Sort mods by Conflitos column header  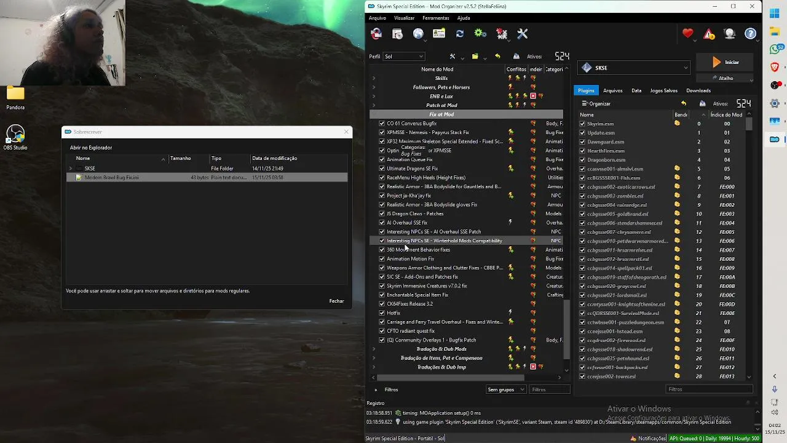pos(516,69)
